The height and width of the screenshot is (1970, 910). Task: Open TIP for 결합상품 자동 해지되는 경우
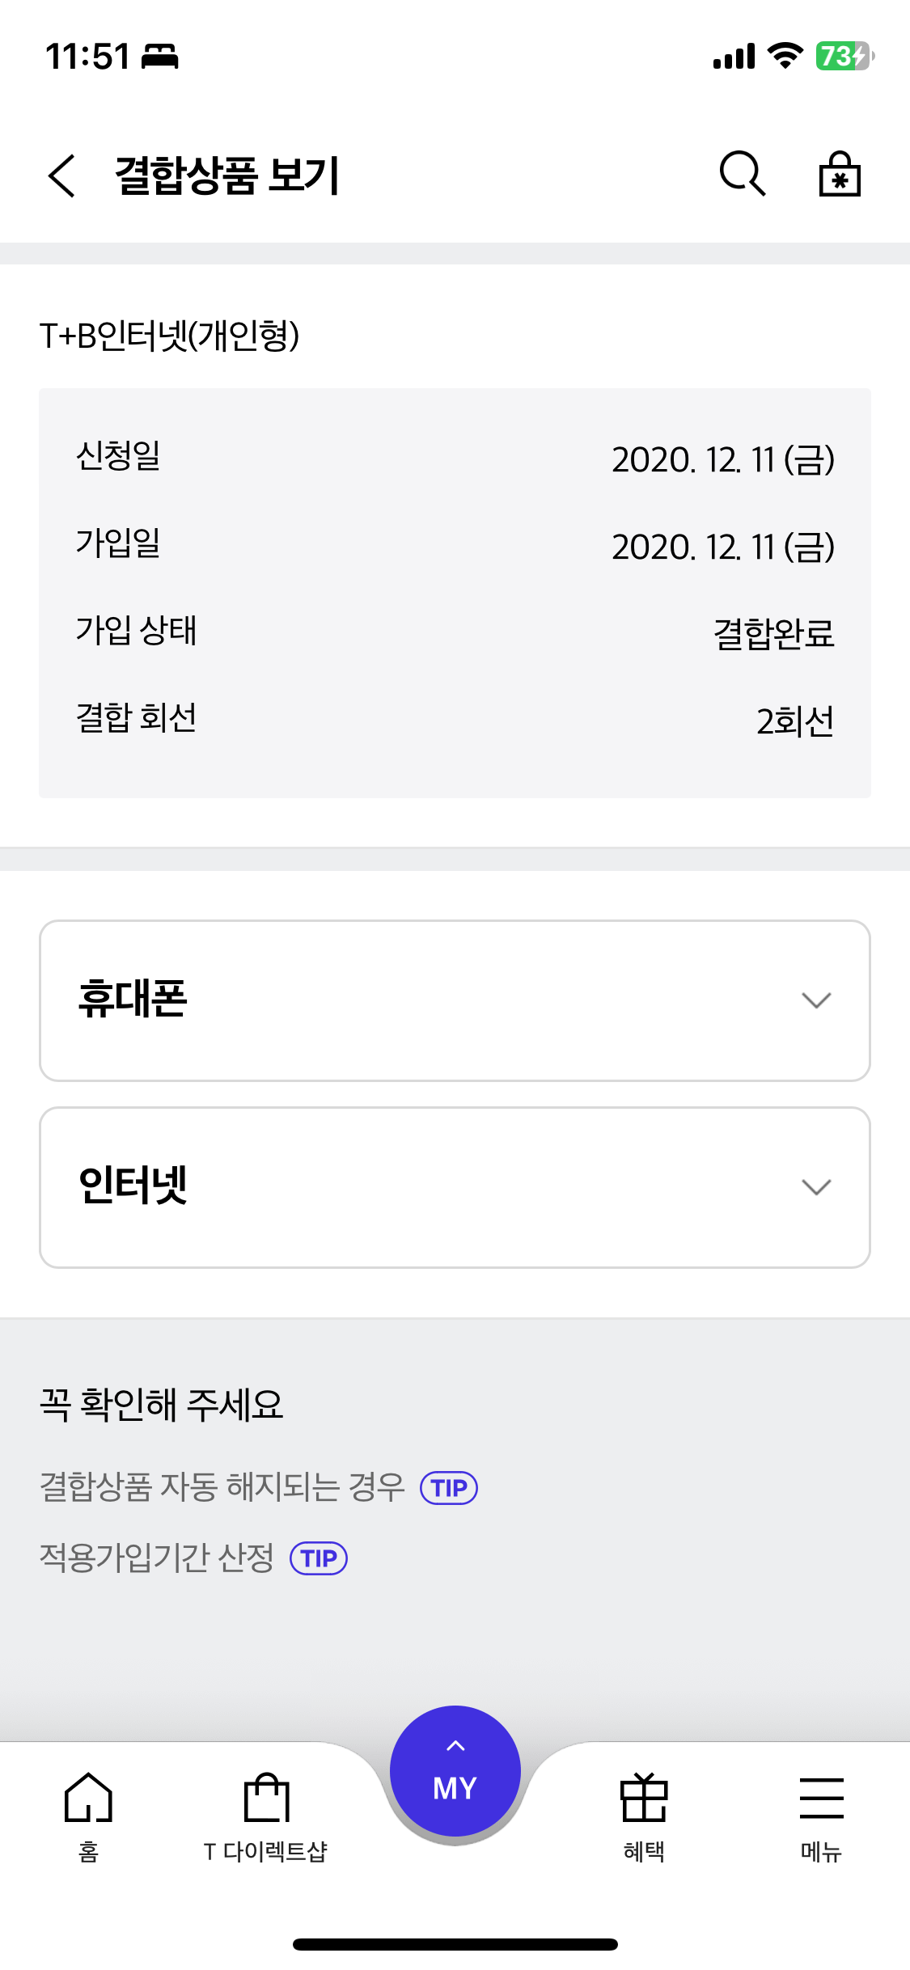coord(449,1488)
